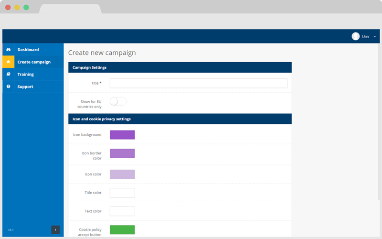Select the Icon color swatch
Image resolution: width=382 pixels, height=239 pixels.
click(122, 174)
